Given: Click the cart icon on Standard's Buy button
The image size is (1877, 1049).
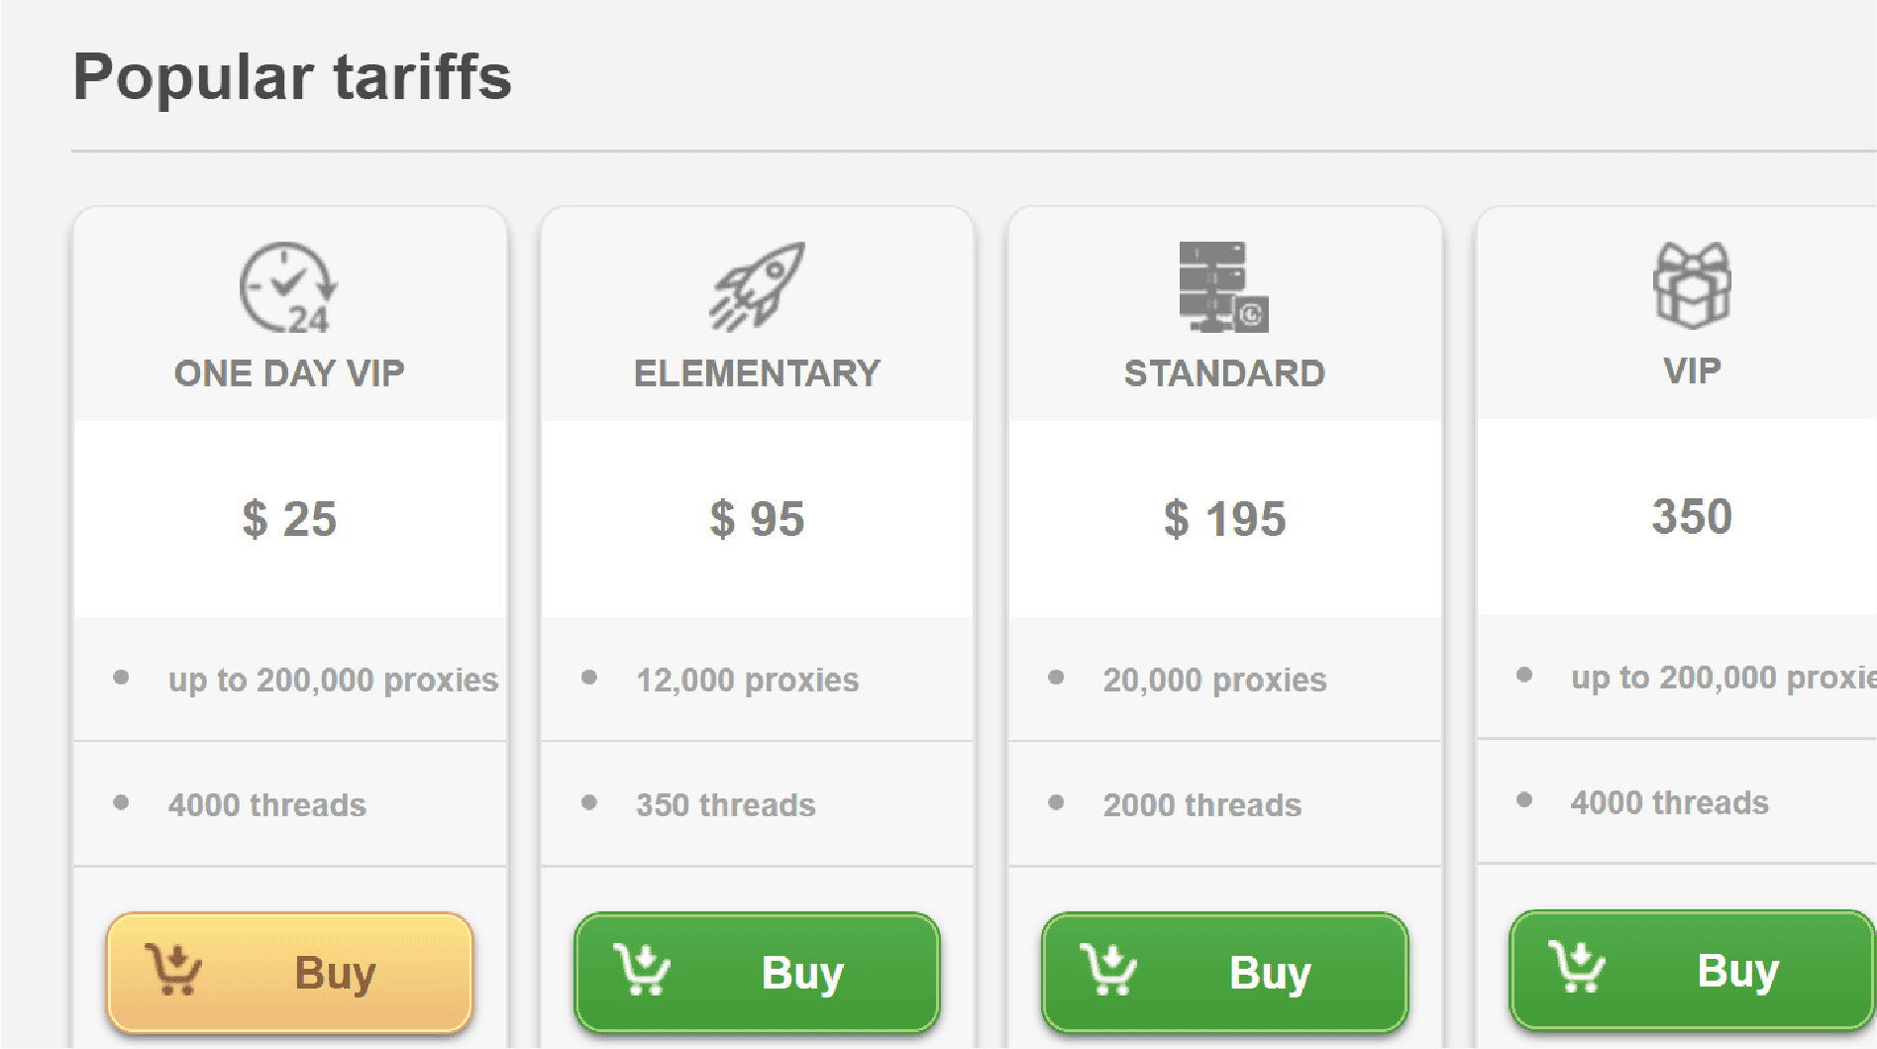Looking at the screenshot, I should [x=1109, y=970].
